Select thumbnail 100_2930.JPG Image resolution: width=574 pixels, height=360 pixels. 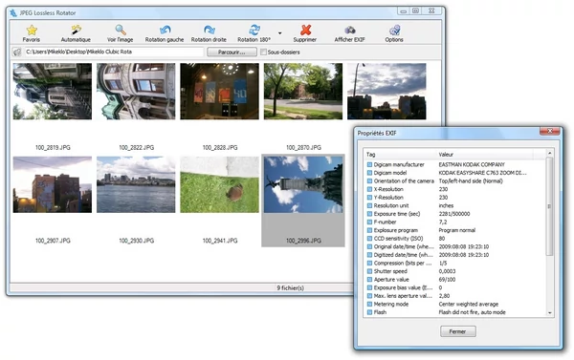pyautogui.click(x=136, y=184)
